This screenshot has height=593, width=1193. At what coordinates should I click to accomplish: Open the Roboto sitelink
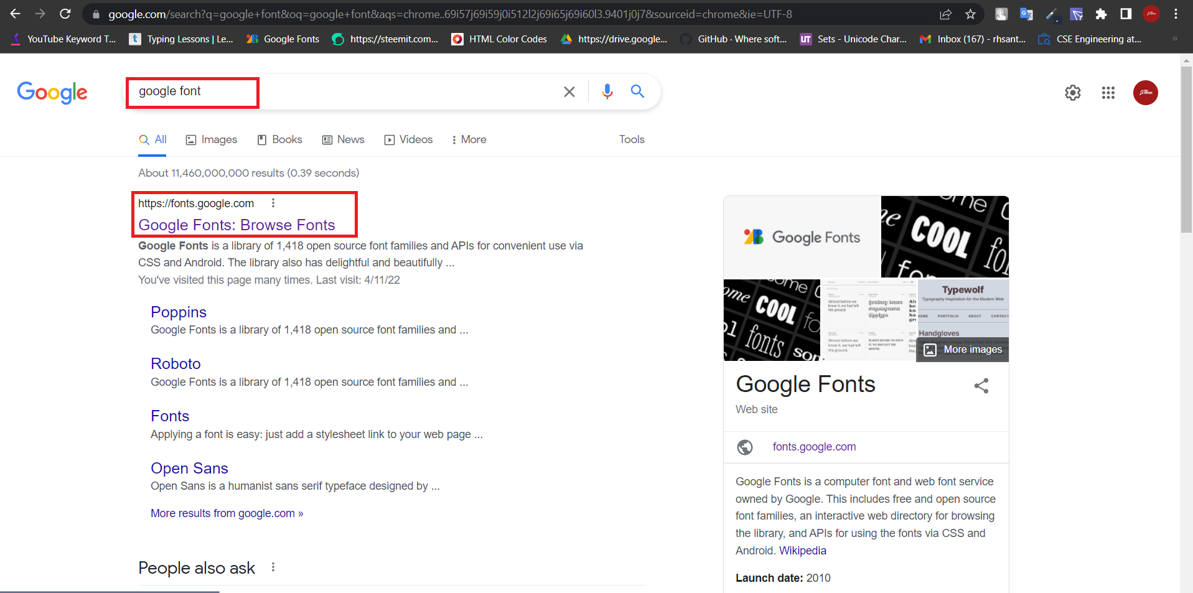[175, 364]
